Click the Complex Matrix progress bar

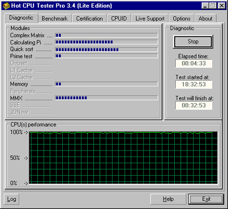[x=106, y=35]
